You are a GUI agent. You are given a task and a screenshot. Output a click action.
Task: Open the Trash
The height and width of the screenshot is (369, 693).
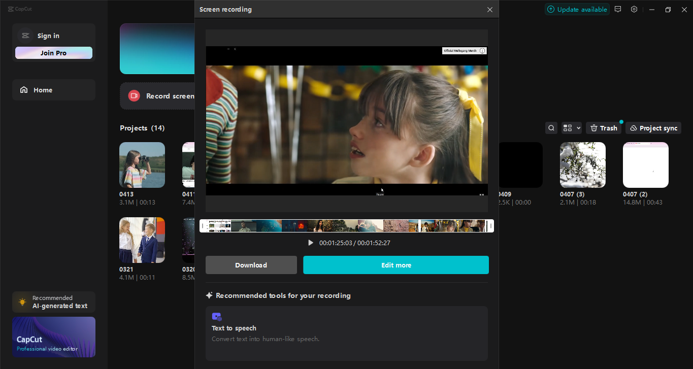(x=603, y=127)
